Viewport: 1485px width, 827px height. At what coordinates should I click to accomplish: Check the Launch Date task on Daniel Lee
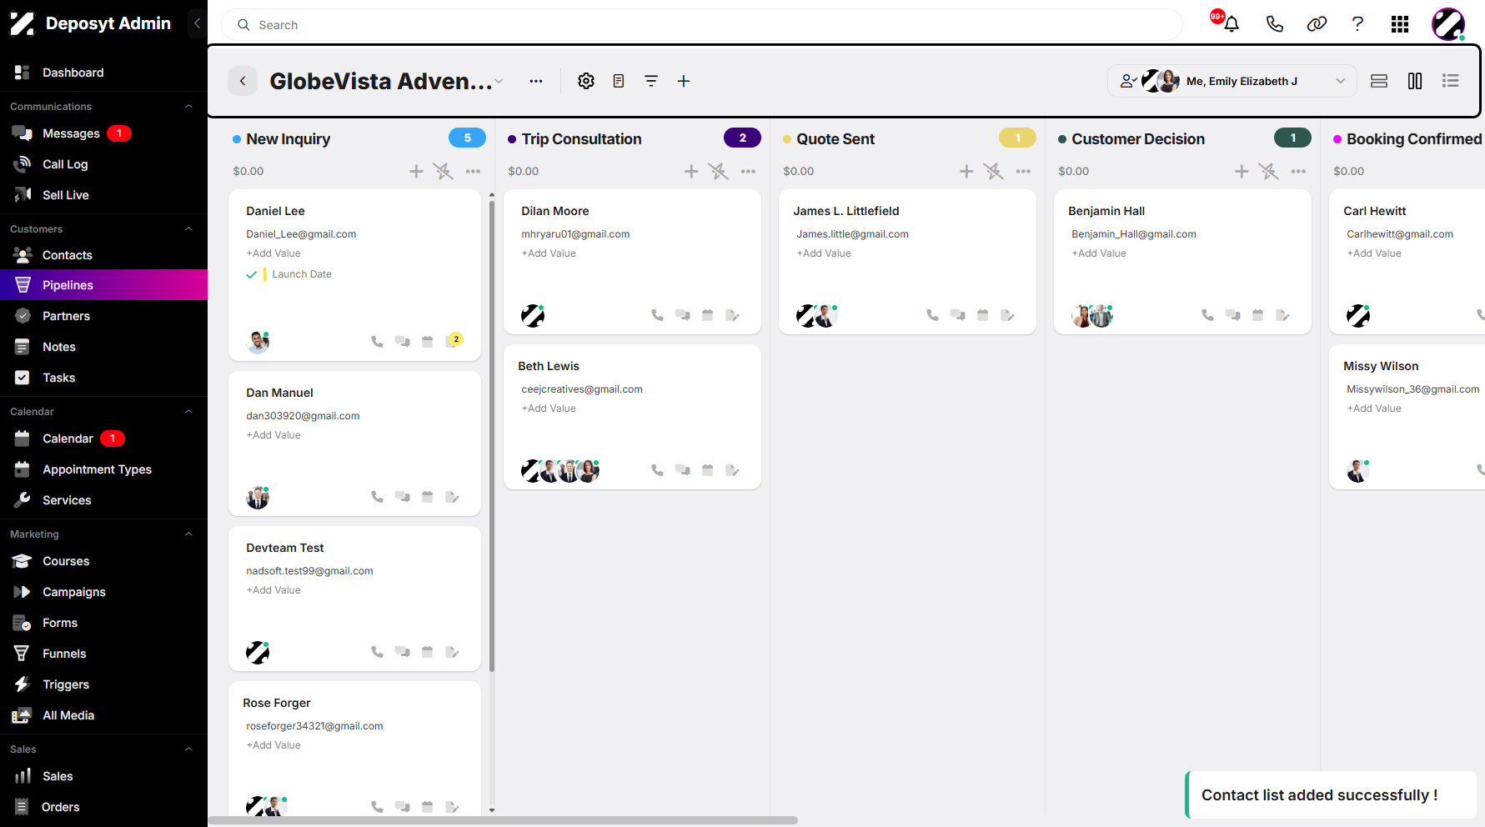coord(251,274)
